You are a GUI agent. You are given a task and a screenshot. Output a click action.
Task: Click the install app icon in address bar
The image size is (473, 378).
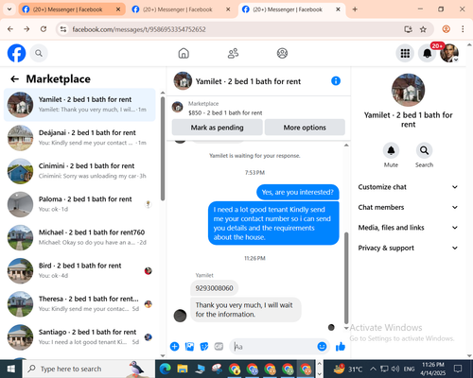[x=409, y=29]
